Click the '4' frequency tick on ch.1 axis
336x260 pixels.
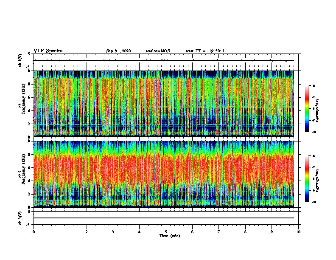[29, 111]
